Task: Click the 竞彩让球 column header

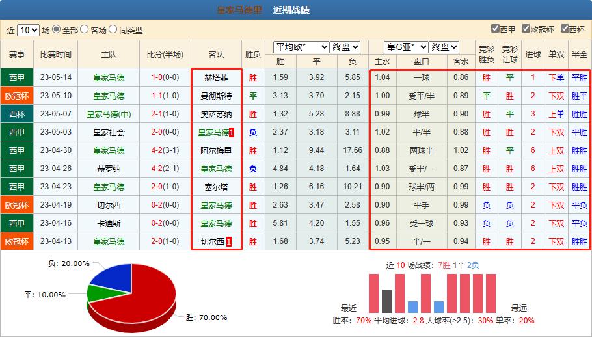Action: pos(509,55)
